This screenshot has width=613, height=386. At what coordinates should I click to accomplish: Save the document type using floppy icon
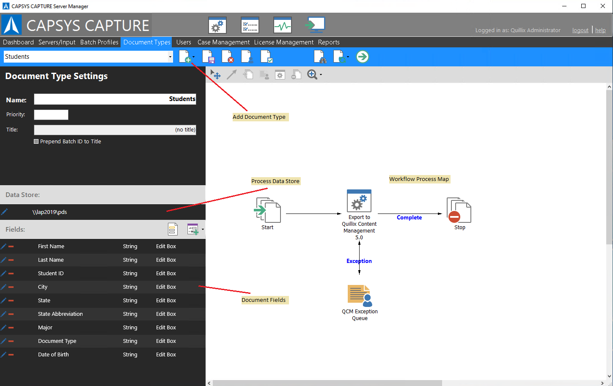tap(208, 57)
